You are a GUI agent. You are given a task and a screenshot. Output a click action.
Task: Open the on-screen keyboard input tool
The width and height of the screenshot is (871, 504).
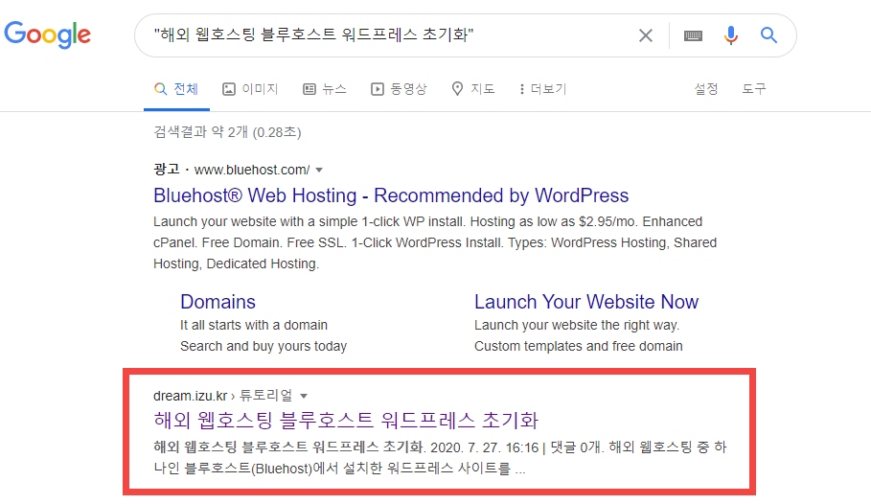[x=693, y=35]
